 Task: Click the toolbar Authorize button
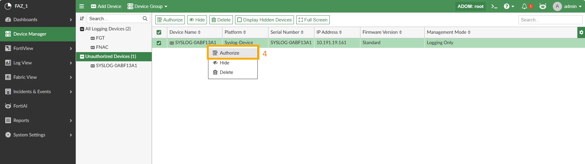click(170, 20)
